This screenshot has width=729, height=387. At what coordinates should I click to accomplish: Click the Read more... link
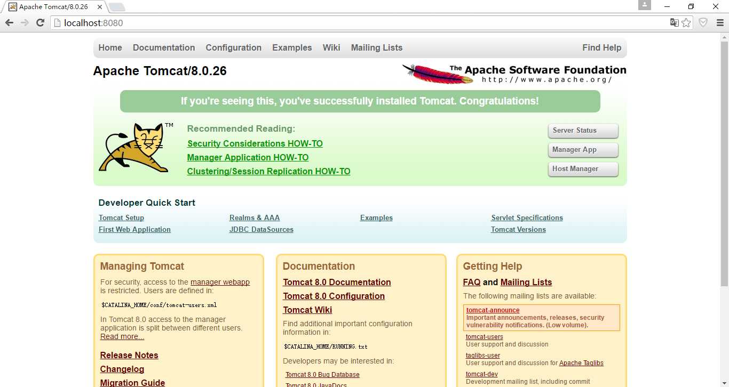point(122,336)
